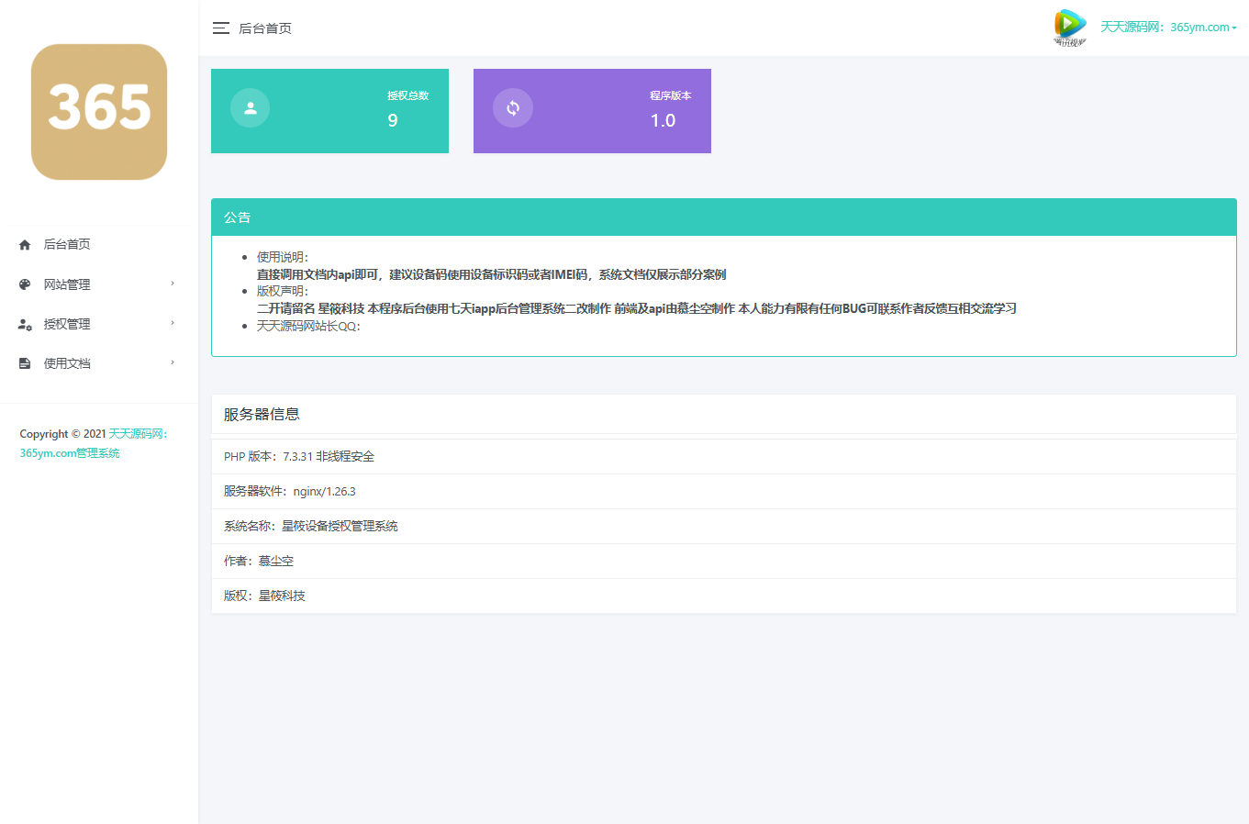
Task: Select 后台首页 in the sidebar menu
Action: pos(68,244)
